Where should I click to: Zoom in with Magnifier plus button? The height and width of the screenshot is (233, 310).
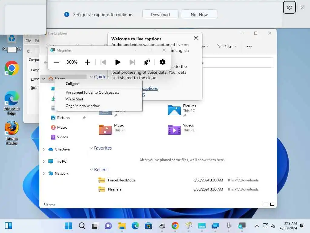[x=87, y=62]
